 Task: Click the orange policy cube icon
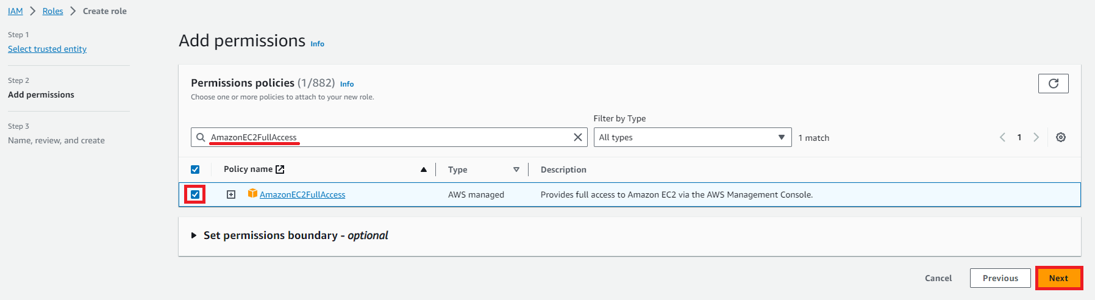click(252, 193)
